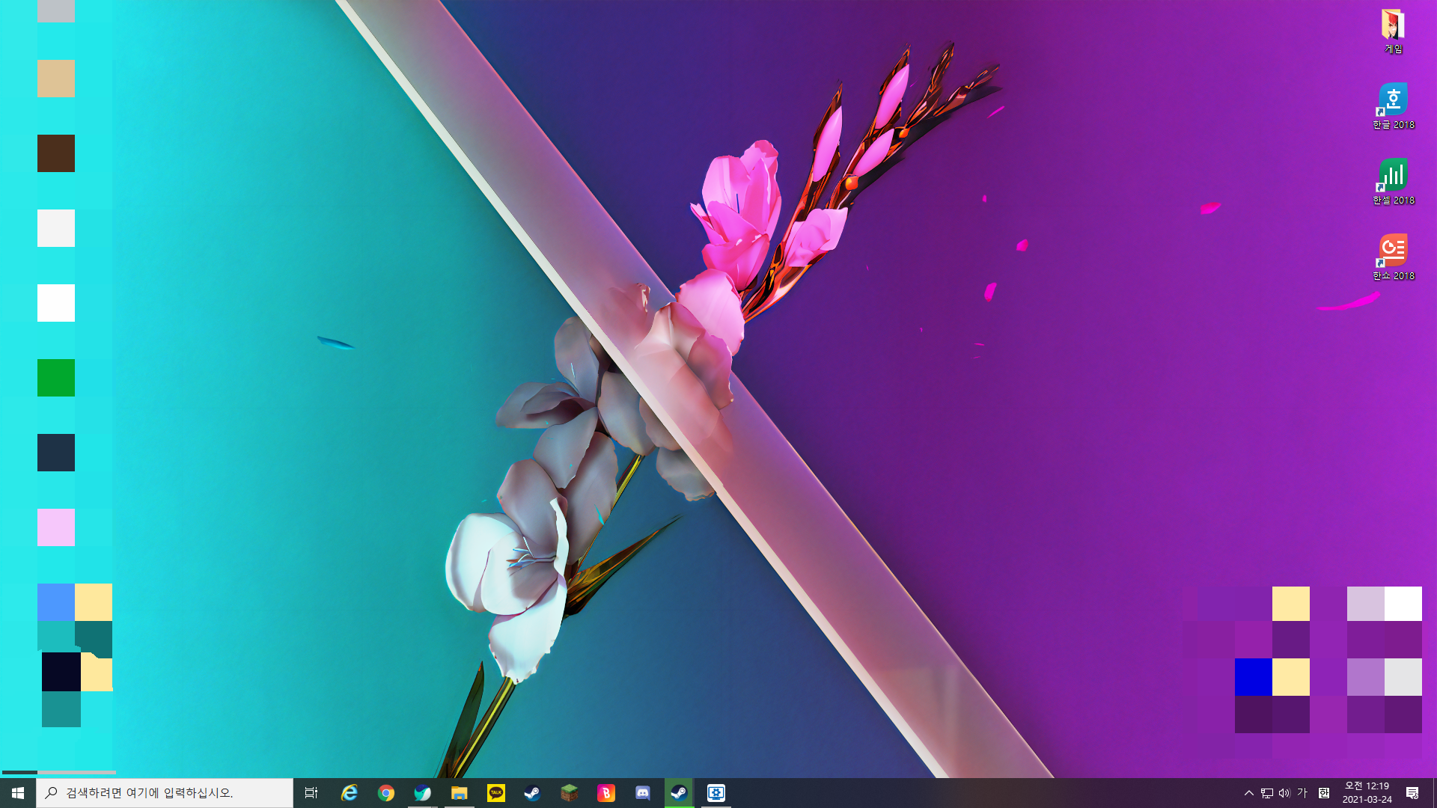
Task: Open the 한셀 2018 spreadsheet shortcut
Action: point(1393,180)
